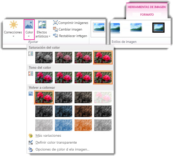Apply the simple frame picture style
The width and height of the screenshot is (173, 156).
99,28
